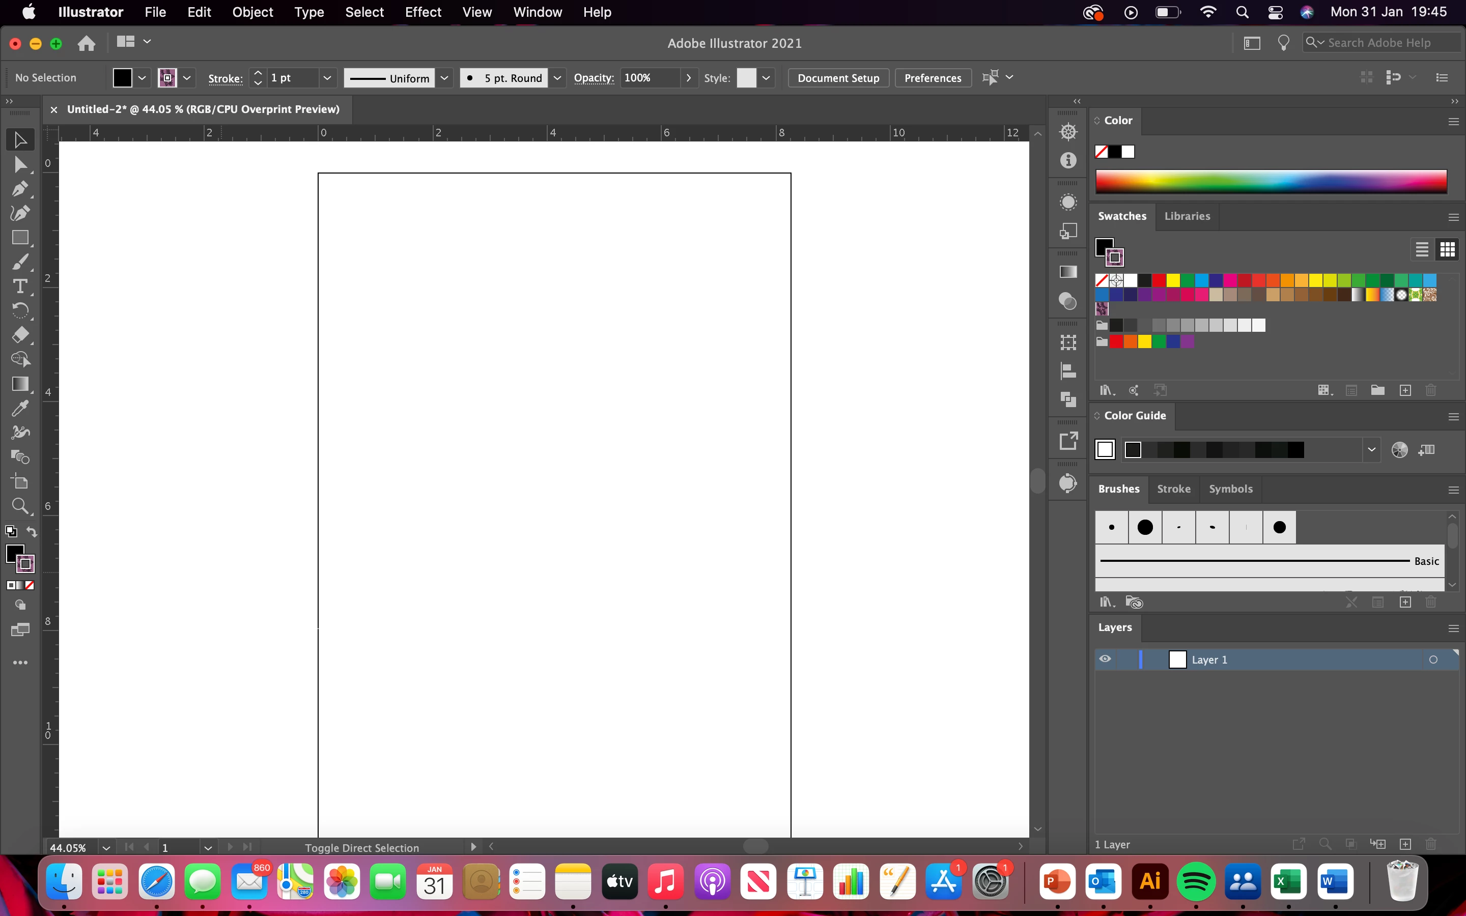Click the Document Setup button

click(838, 77)
